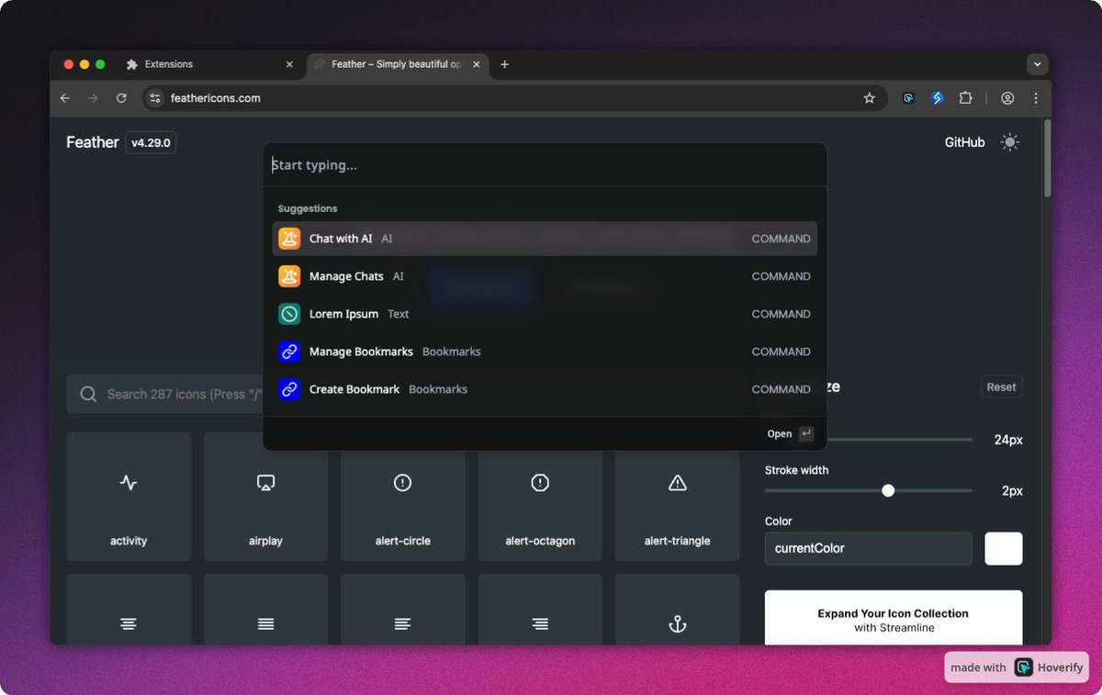Screen dimensions: 1102x695
Task: Reset the customize settings
Action: pos(1001,387)
